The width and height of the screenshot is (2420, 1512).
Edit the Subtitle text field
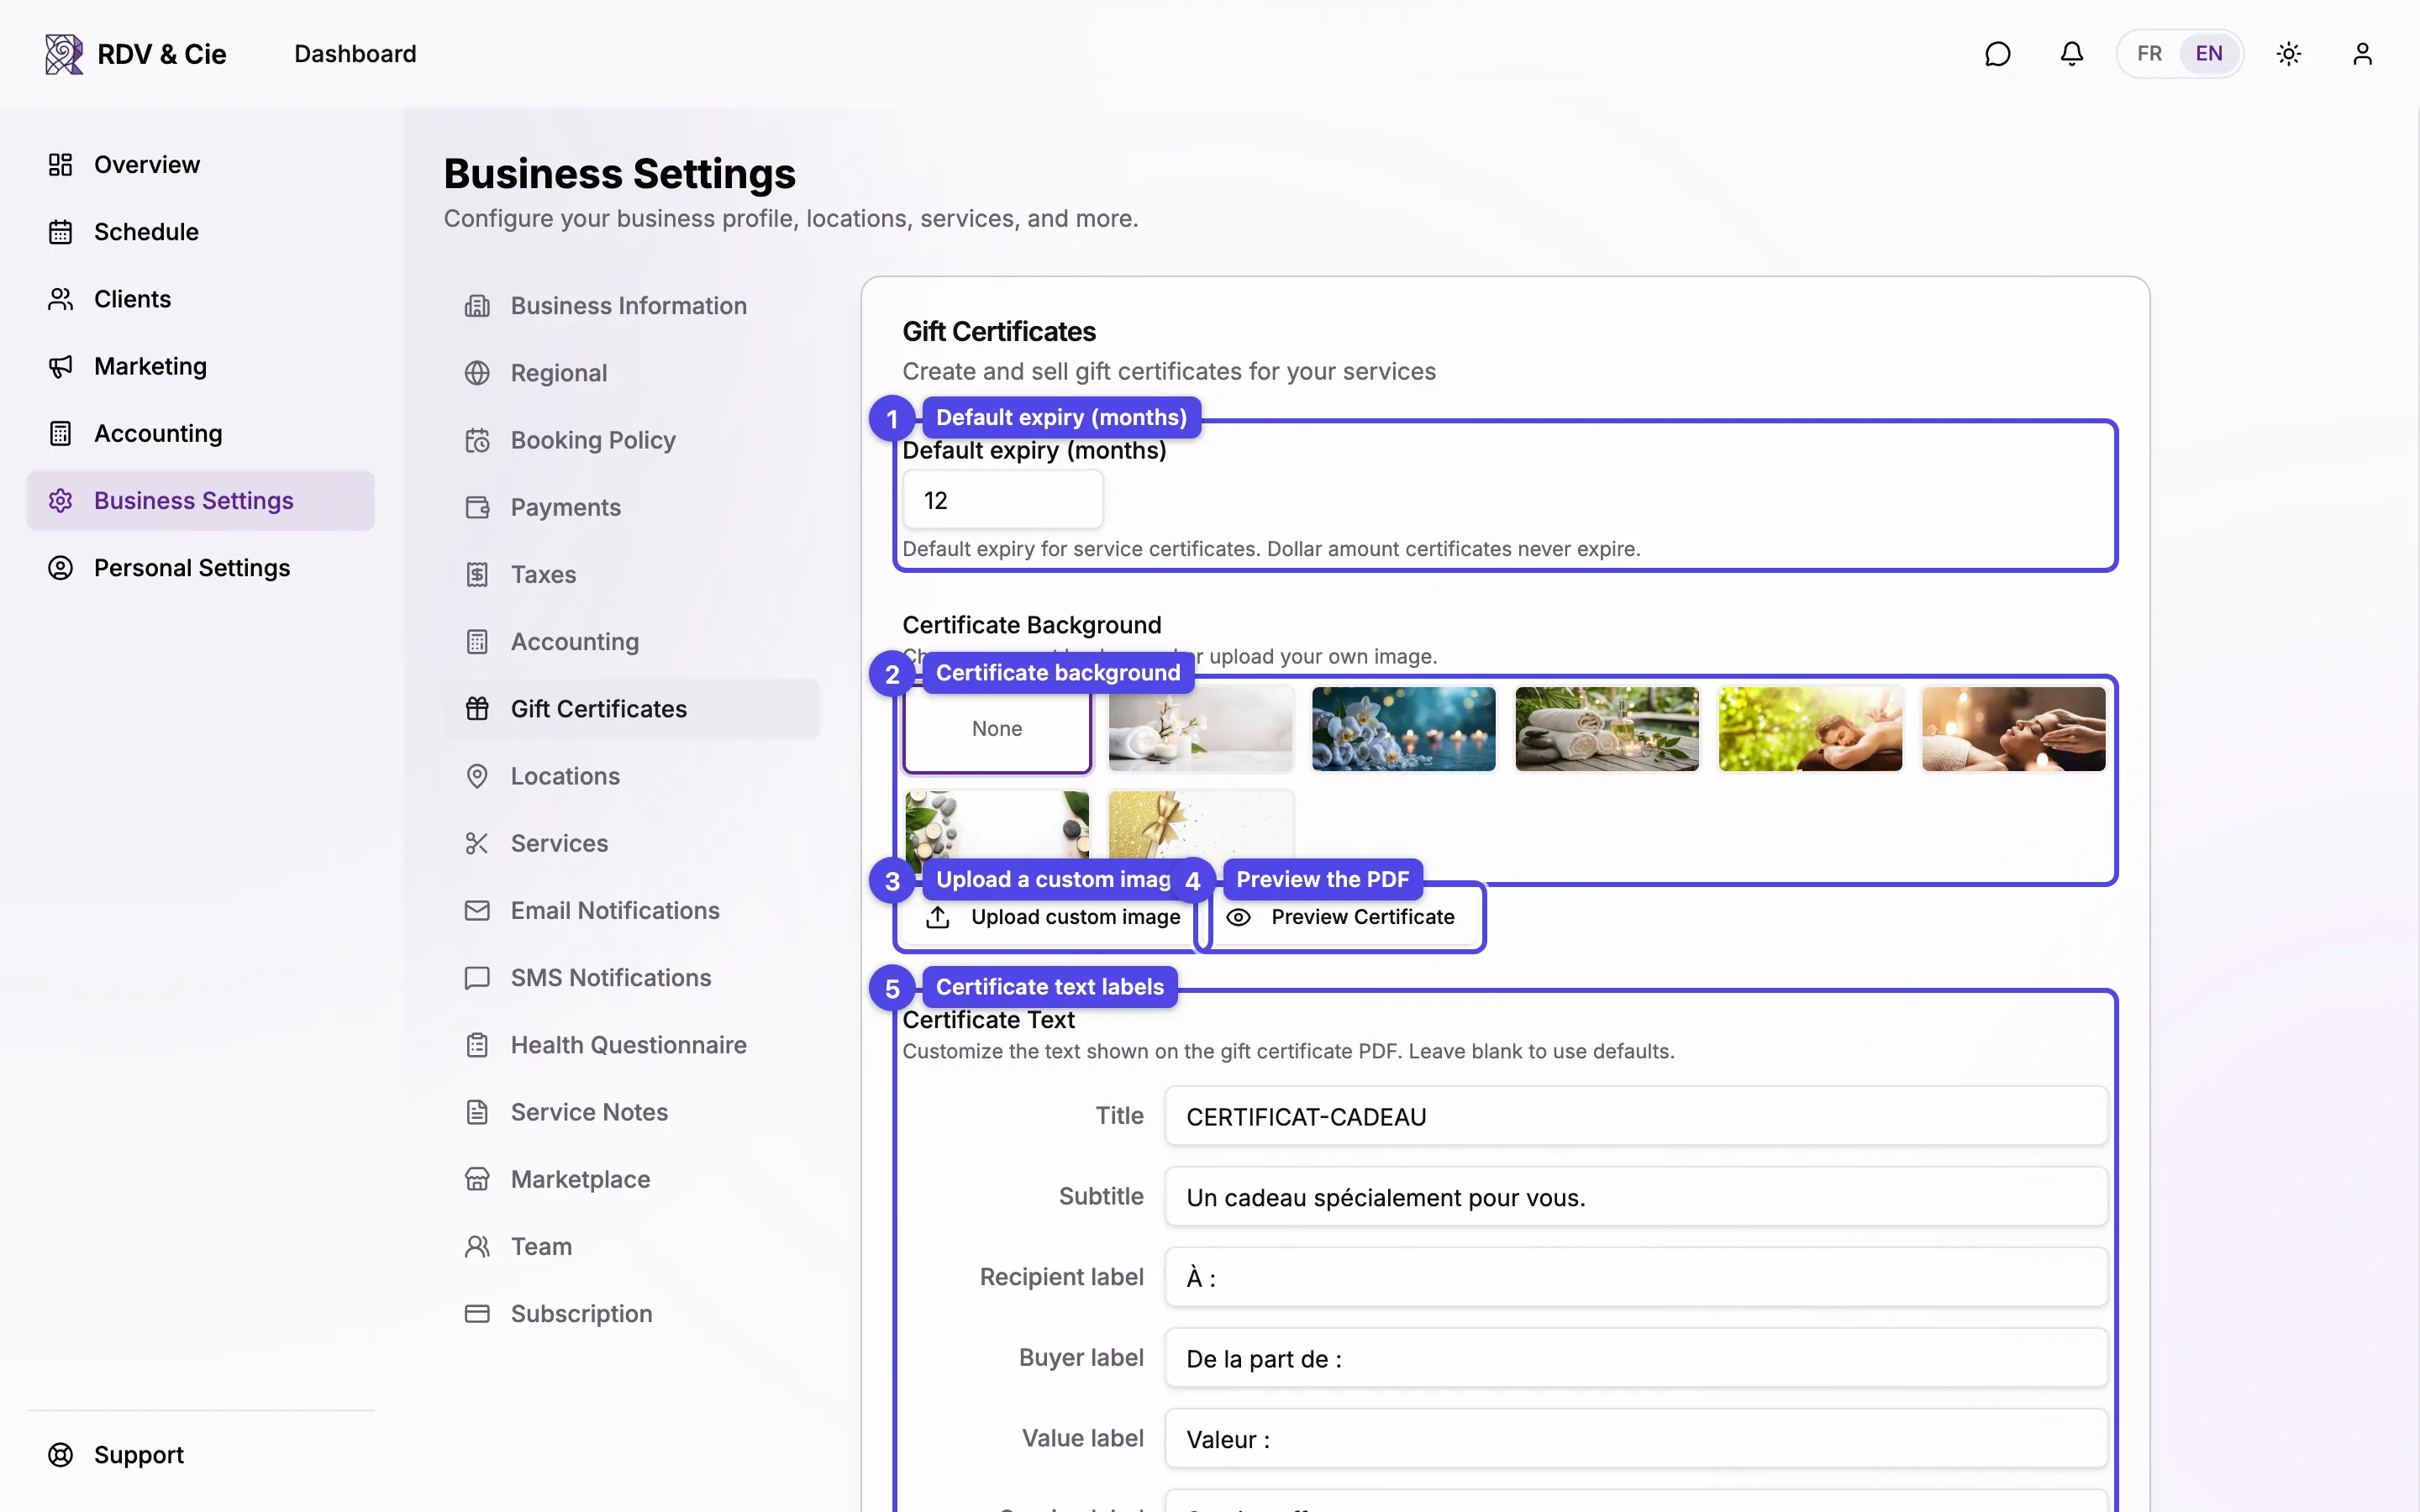(x=1636, y=1197)
